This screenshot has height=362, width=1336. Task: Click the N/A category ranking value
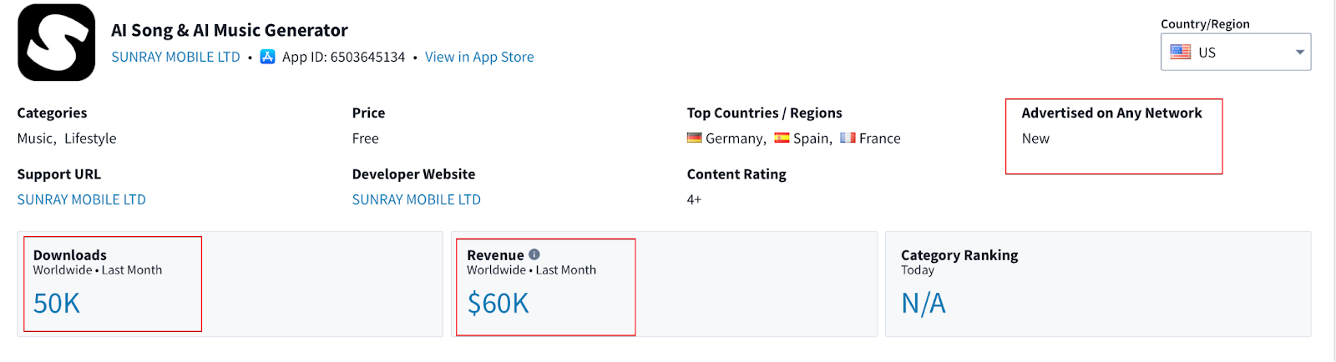(x=923, y=304)
